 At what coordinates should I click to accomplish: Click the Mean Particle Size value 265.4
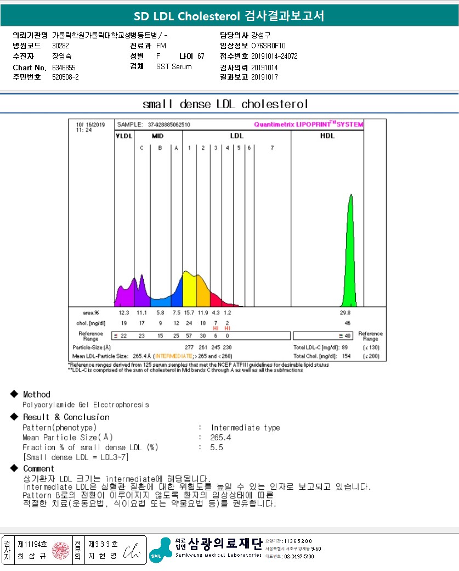pos(220,438)
